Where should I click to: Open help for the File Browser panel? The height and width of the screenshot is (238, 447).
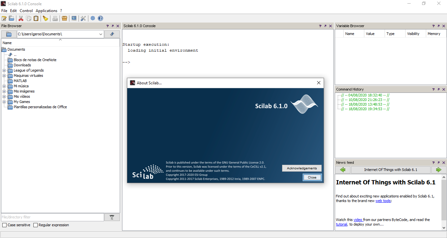[107, 26]
